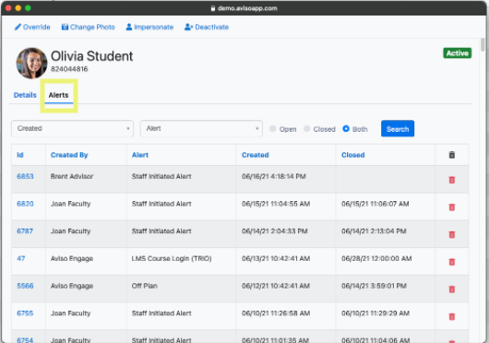Sort by the Created column header
The height and width of the screenshot is (343, 489).
point(255,155)
